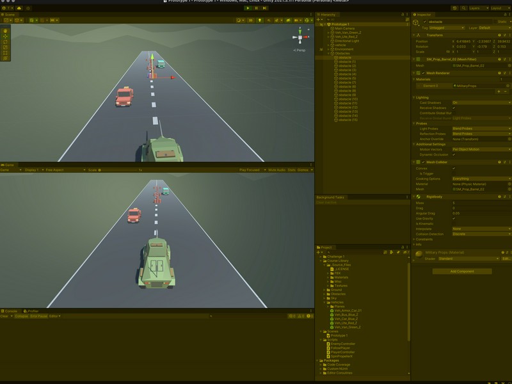
Task: Click the Position X field
Action: point(463,42)
